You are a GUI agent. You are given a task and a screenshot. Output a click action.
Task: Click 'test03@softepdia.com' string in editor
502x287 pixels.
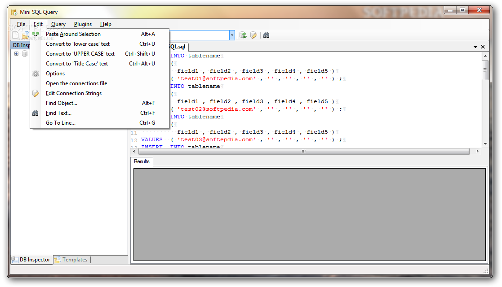click(x=217, y=139)
